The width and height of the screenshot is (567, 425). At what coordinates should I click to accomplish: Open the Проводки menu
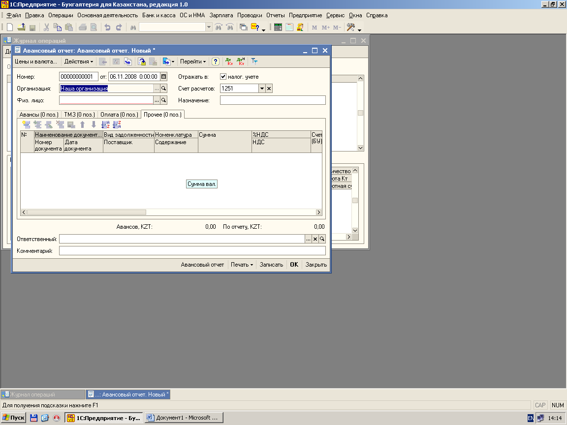click(x=250, y=15)
